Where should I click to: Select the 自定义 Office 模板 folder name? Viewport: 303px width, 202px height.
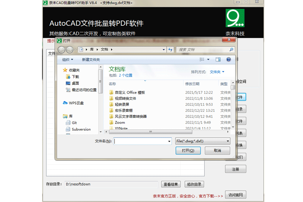point(130,92)
